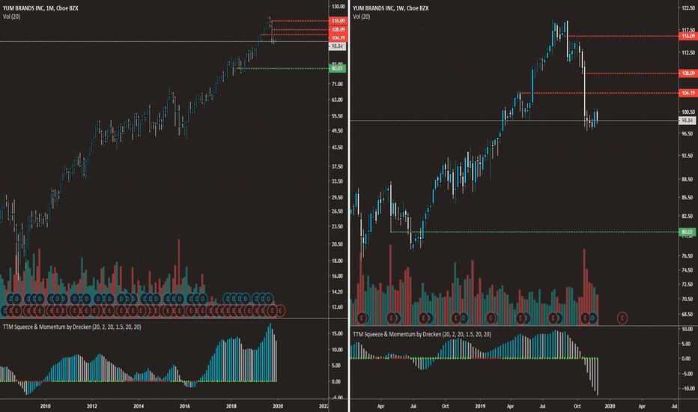The image size is (698, 412).
Task: Click the 2014 label on the monthly time axis
Action: (139, 406)
